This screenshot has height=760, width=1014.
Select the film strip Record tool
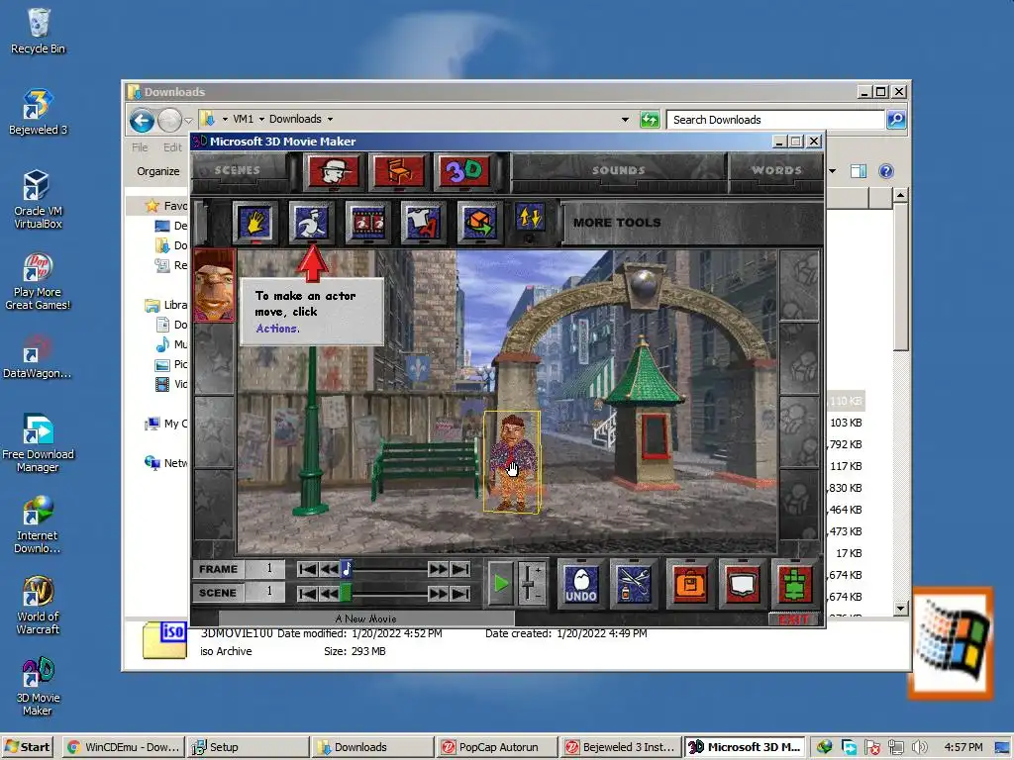[x=367, y=223]
